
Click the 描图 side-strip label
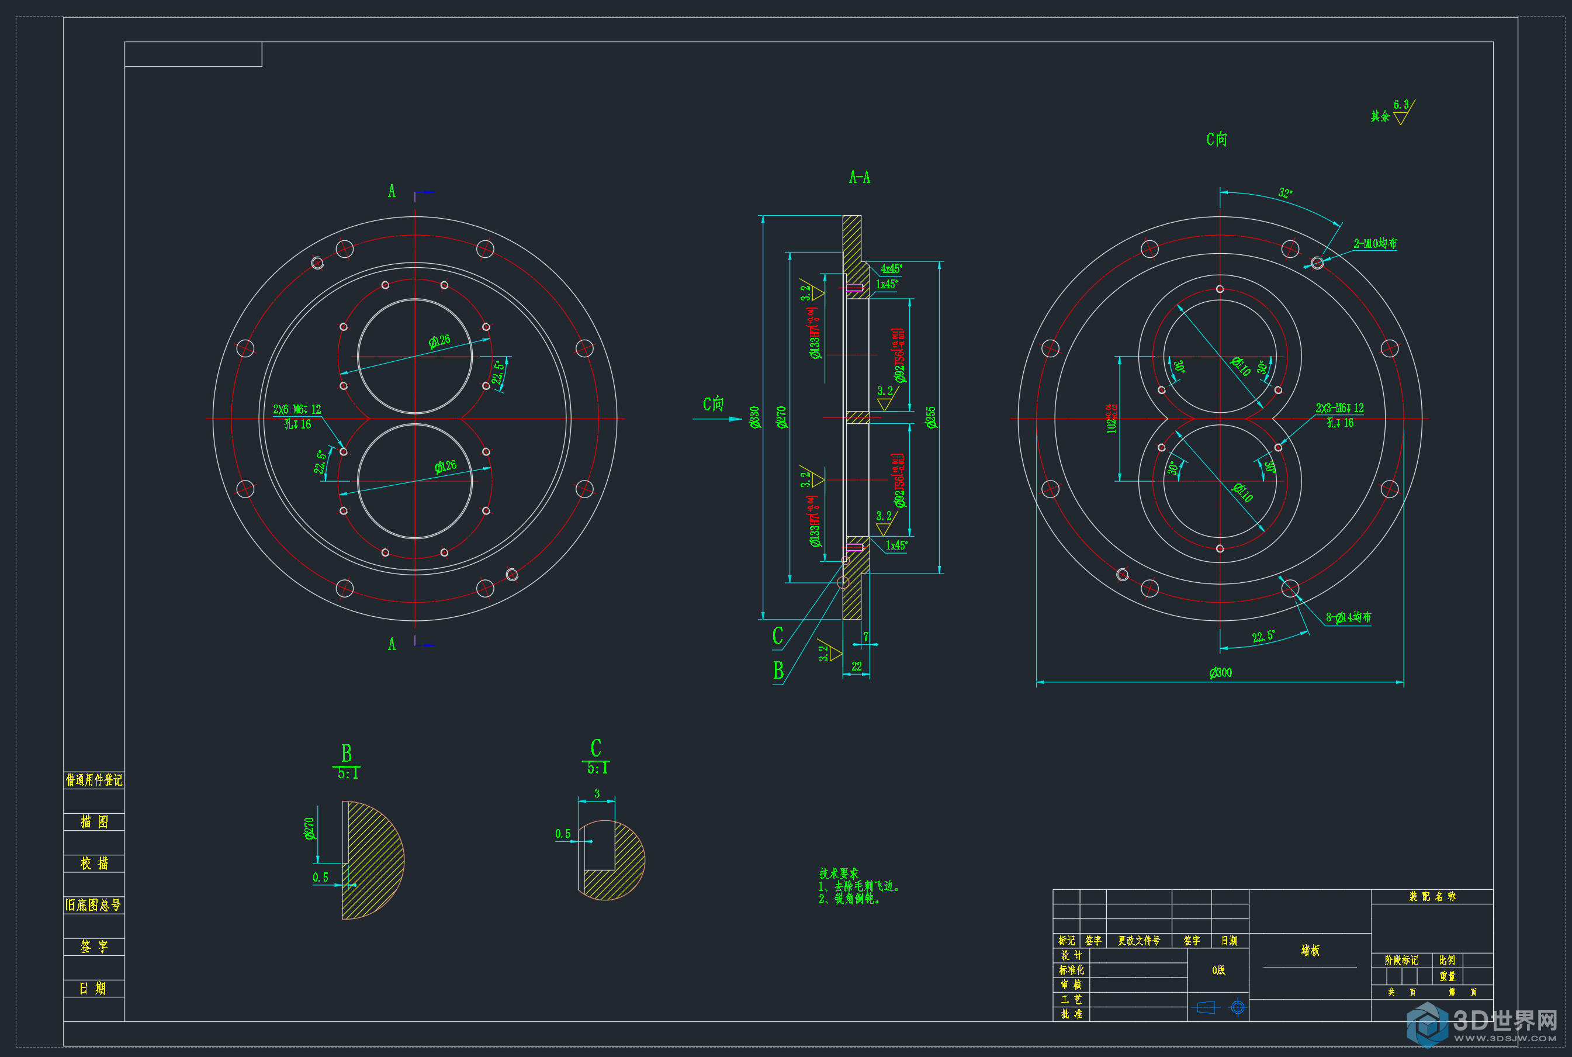[x=94, y=822]
